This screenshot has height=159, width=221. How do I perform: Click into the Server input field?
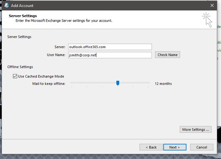coord(110,47)
